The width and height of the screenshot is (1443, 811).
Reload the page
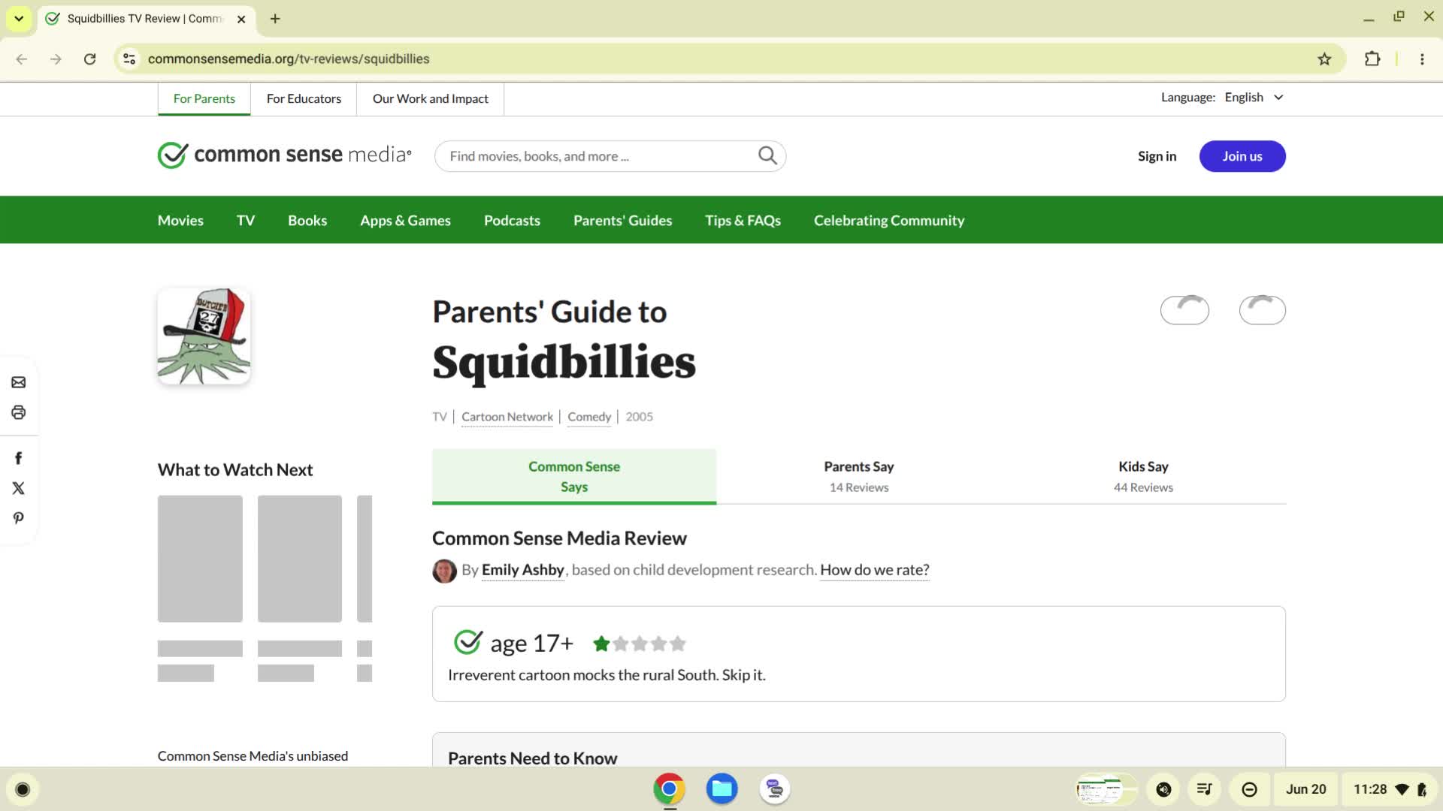coord(89,59)
